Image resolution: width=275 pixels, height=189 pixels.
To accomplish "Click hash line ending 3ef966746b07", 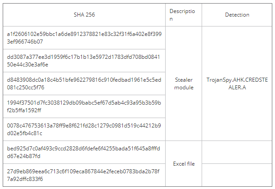I will pyautogui.click(x=25, y=42).
